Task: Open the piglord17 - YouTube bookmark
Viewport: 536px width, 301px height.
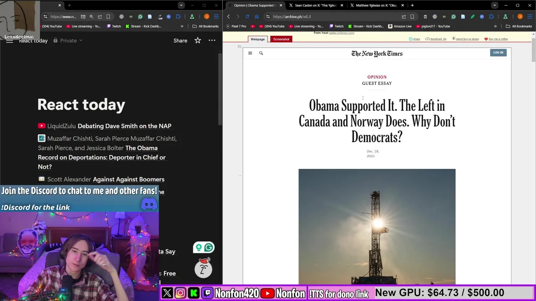Action: 433,26
